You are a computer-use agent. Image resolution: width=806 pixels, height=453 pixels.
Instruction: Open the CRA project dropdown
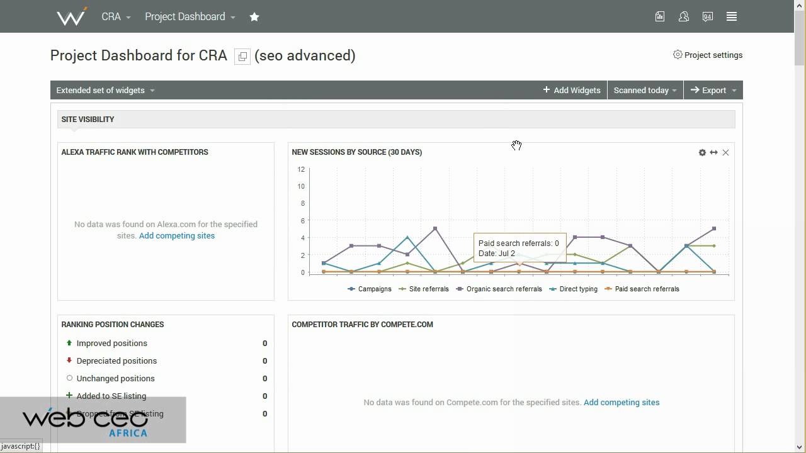tap(116, 17)
